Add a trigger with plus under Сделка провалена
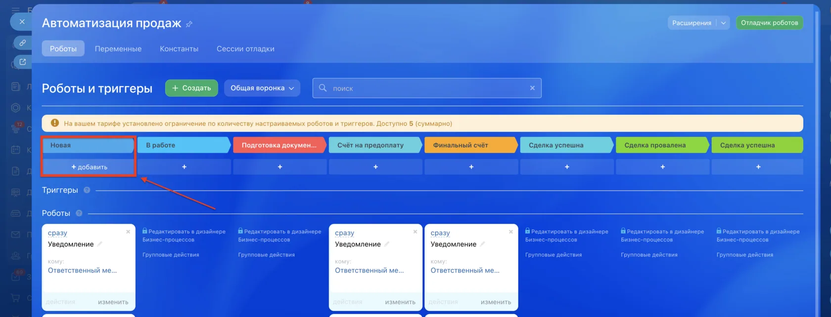831x317 pixels. pos(663,167)
